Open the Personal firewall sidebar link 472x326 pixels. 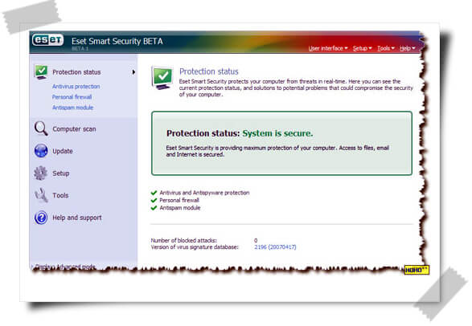click(x=72, y=97)
